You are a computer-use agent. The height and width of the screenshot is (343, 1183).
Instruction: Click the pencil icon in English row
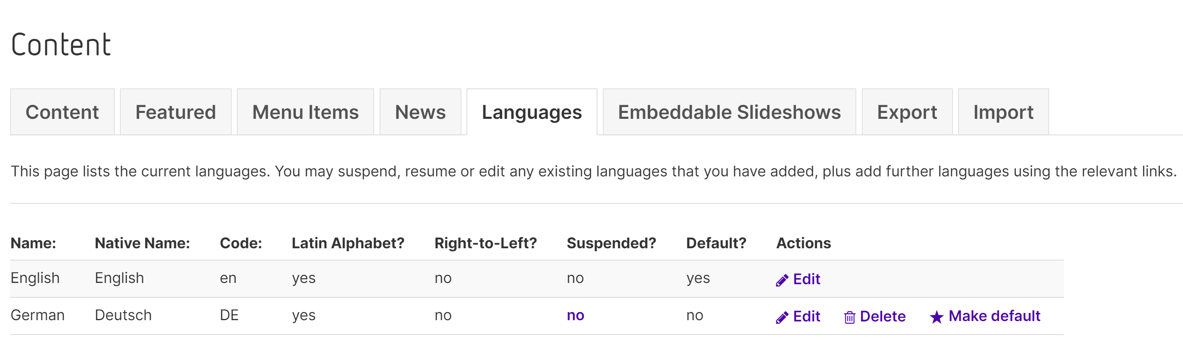(x=782, y=280)
